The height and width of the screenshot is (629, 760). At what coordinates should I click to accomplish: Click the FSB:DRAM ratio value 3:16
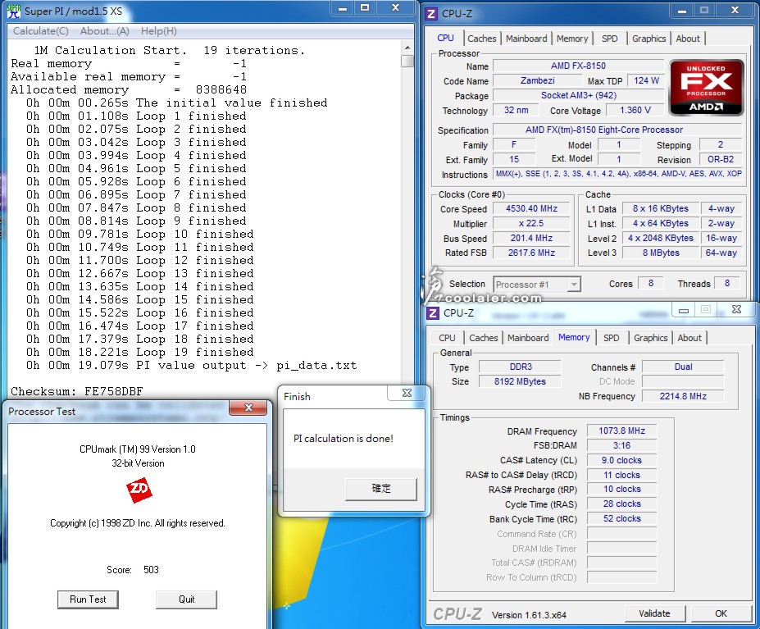point(622,445)
